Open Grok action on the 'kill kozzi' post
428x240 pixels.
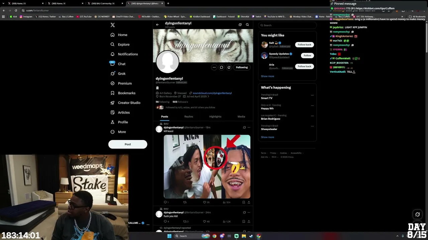[244, 128]
